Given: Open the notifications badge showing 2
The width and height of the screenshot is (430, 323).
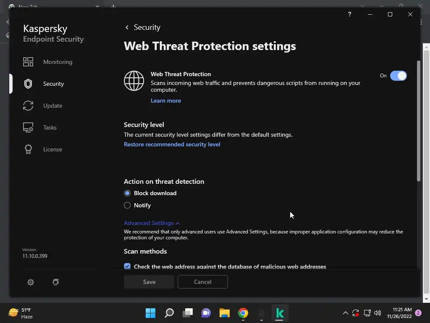Looking at the screenshot, I should tap(418, 313).
